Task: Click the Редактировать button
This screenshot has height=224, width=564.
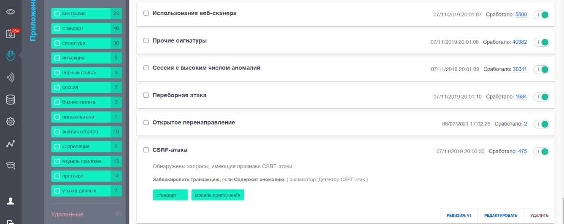Action: point(501,216)
